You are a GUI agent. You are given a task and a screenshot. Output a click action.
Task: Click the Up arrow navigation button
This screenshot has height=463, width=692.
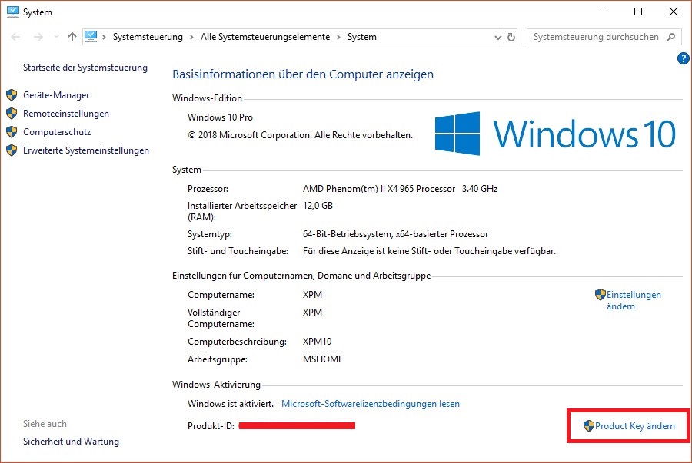72,37
